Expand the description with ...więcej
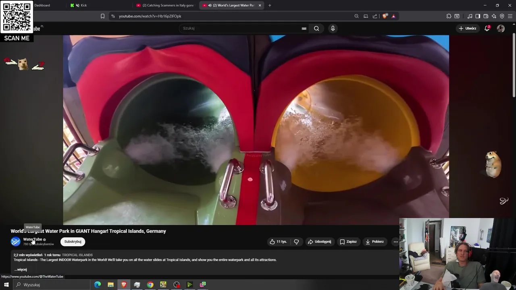The height and width of the screenshot is (290, 516). pyautogui.click(x=21, y=269)
